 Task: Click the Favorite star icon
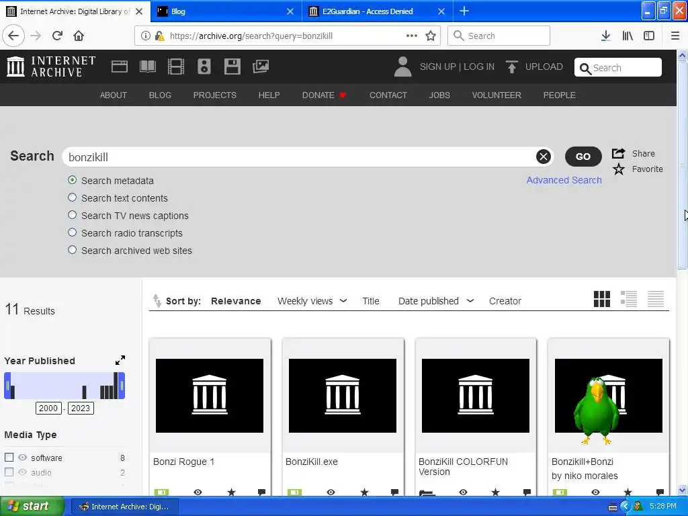point(619,169)
